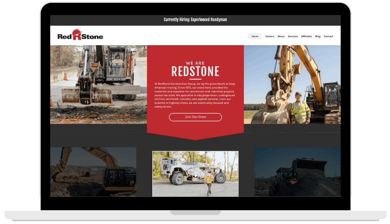Screen dimensions: 390x224
Task: Select the CAT excavator thumbnail at bottom left
Action: tap(93, 172)
